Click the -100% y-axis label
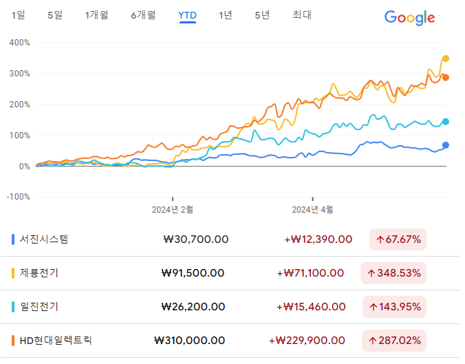This screenshot has width=465, height=364. tap(18, 197)
